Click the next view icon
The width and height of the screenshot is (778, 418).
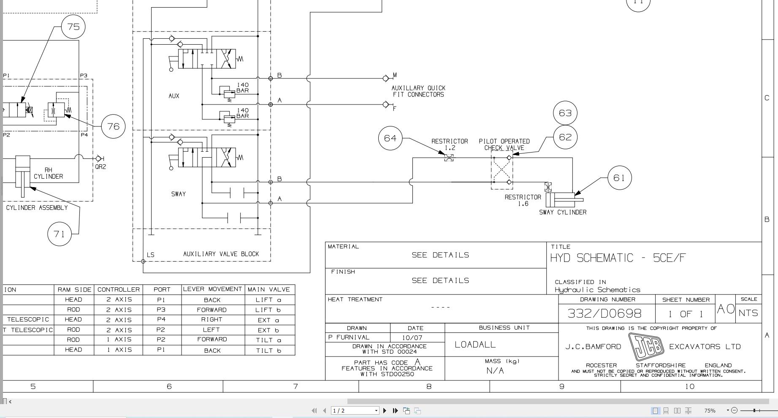417,410
